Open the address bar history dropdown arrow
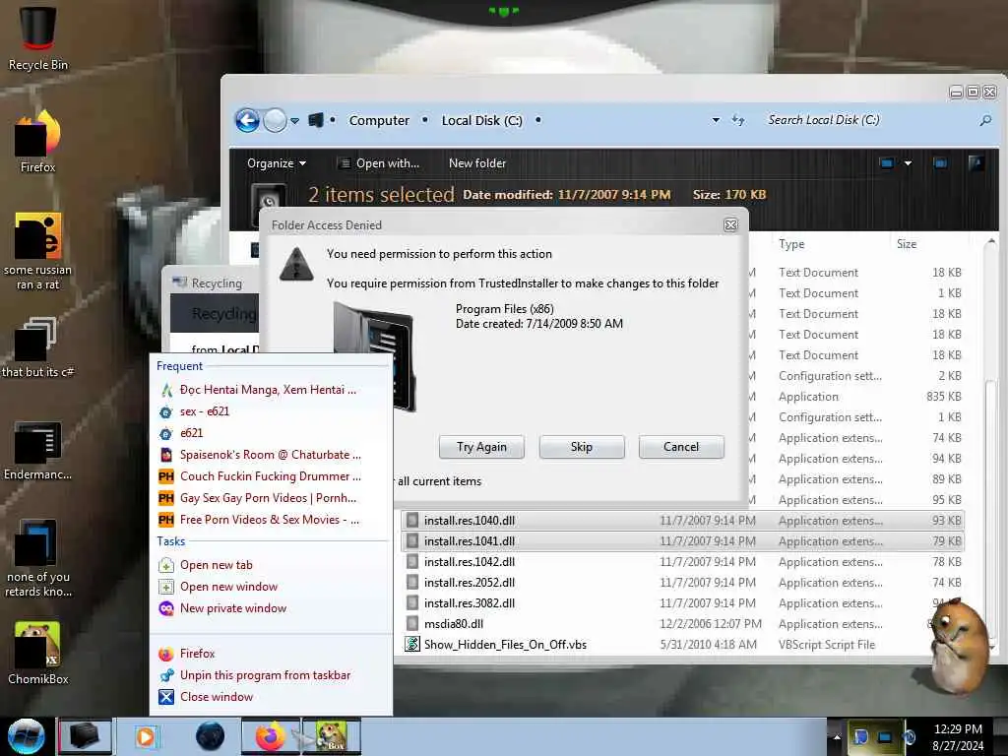 click(x=716, y=120)
